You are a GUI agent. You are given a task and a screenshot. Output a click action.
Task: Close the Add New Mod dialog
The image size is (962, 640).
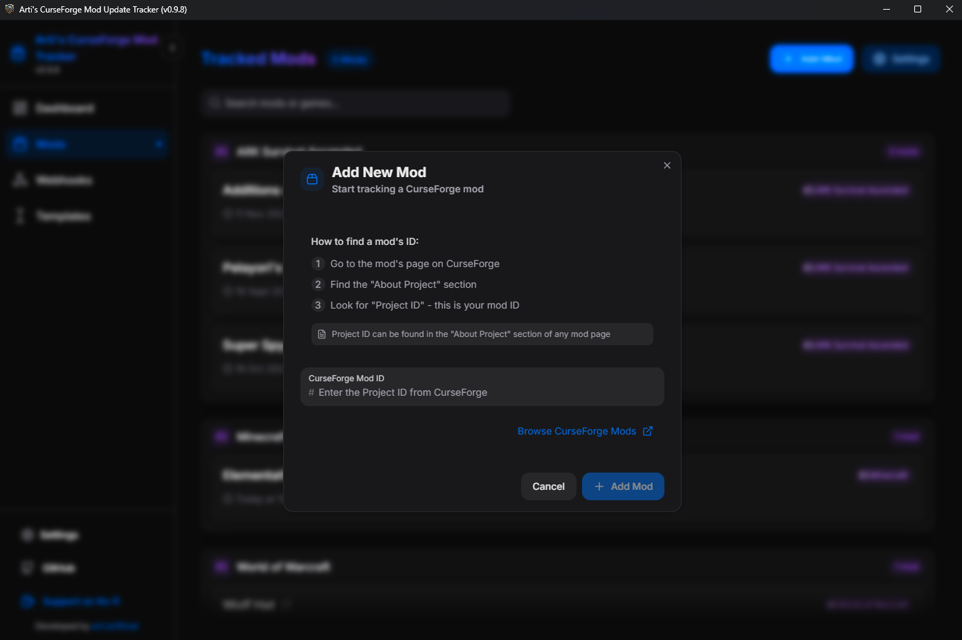(667, 165)
